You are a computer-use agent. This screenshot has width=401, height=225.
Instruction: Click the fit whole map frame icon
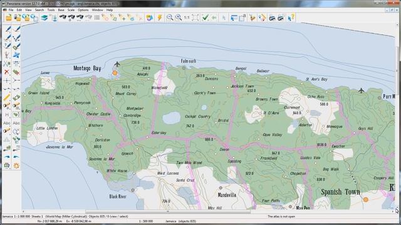(x=195, y=17)
